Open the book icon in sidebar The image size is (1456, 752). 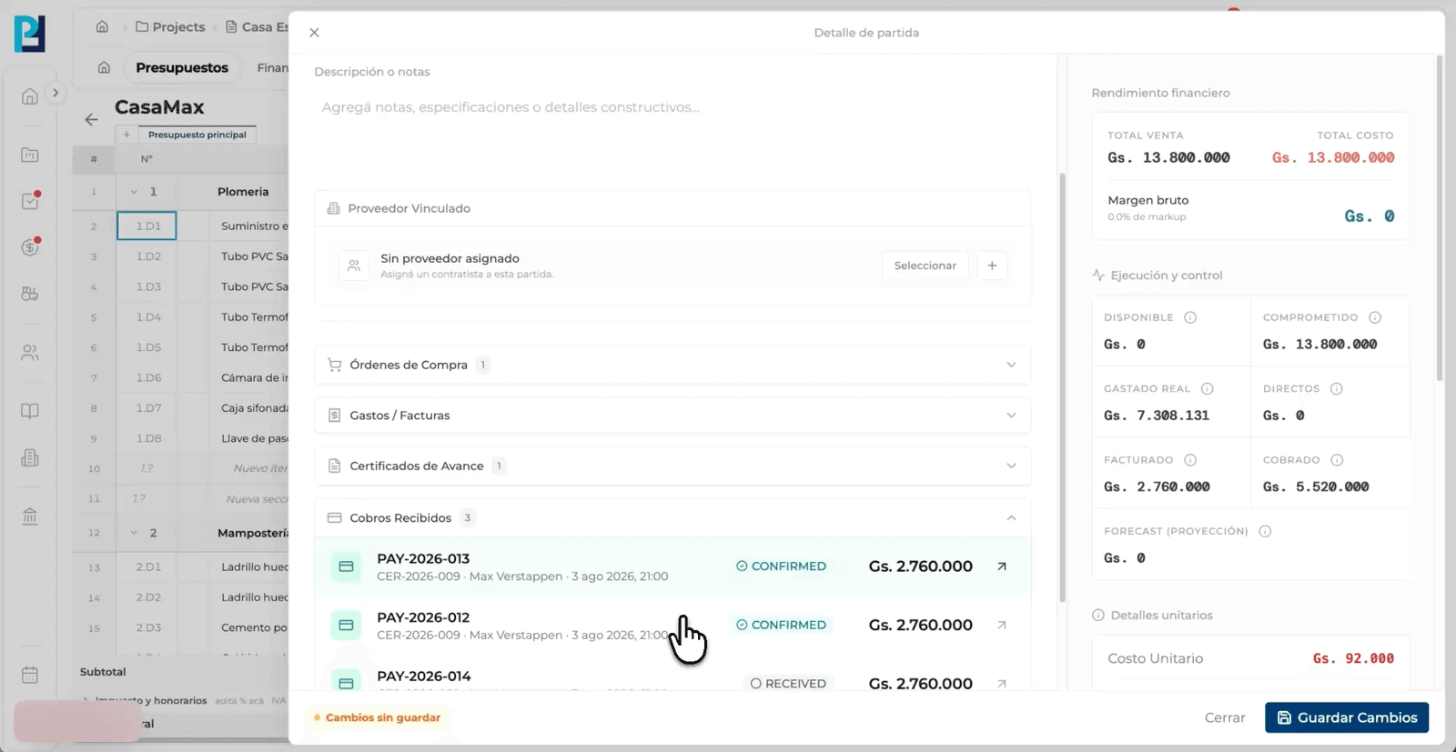[x=30, y=411]
